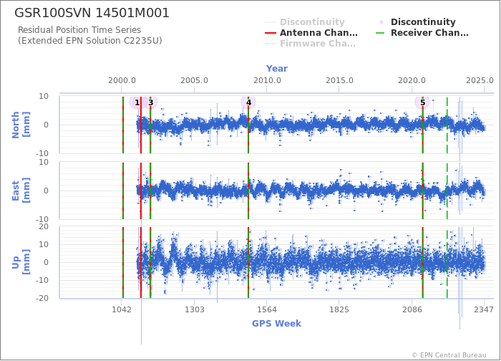The width and height of the screenshot is (501, 361).
Task: Click discontinuity marker 5 on the North plot
Action: click(x=422, y=102)
